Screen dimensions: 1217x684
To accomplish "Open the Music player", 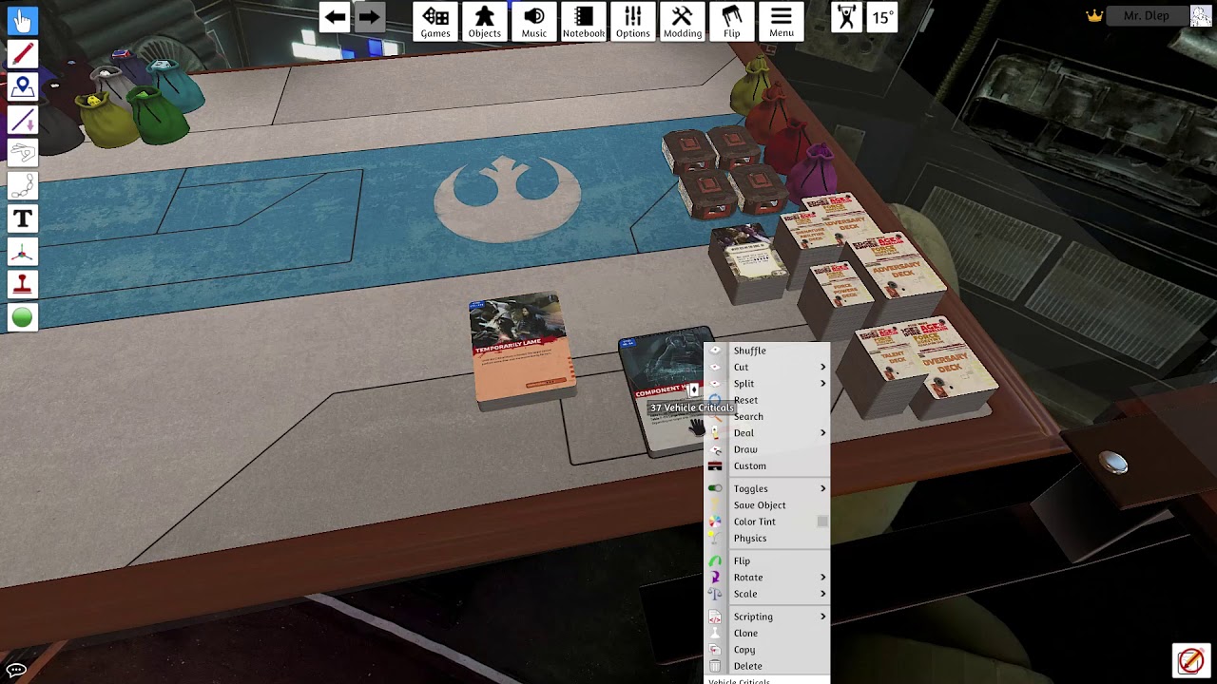I will [x=534, y=21].
